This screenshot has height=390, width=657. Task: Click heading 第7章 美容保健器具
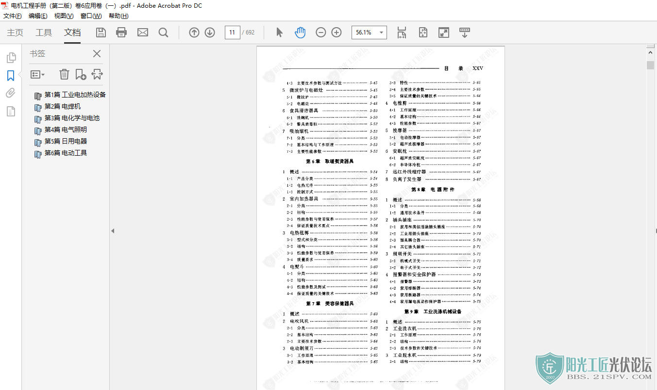[x=330, y=304]
